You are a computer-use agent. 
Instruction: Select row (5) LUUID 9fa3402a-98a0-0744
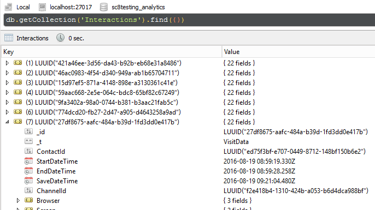click(x=102, y=102)
